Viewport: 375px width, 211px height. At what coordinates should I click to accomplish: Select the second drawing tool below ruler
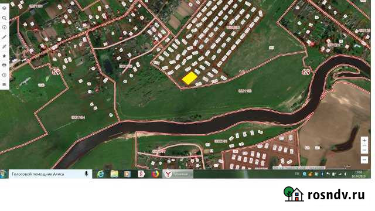coord(4,47)
